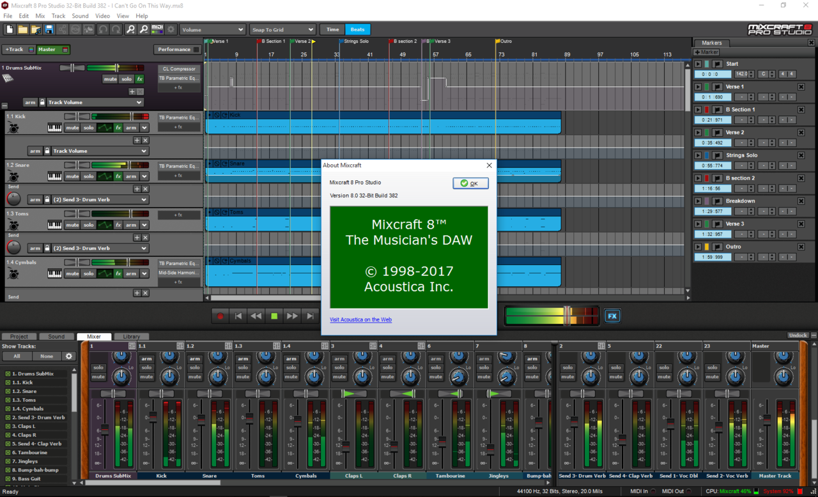Open the Kick track piano keyboard icon

pos(55,128)
